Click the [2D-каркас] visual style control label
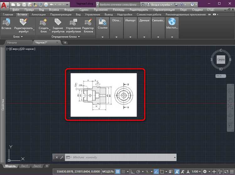This screenshot has height=175, width=235. click(x=28, y=49)
